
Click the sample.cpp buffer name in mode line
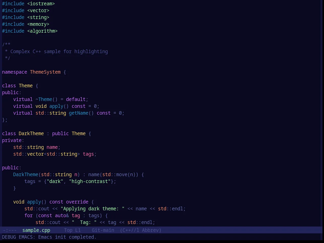tap(36, 230)
